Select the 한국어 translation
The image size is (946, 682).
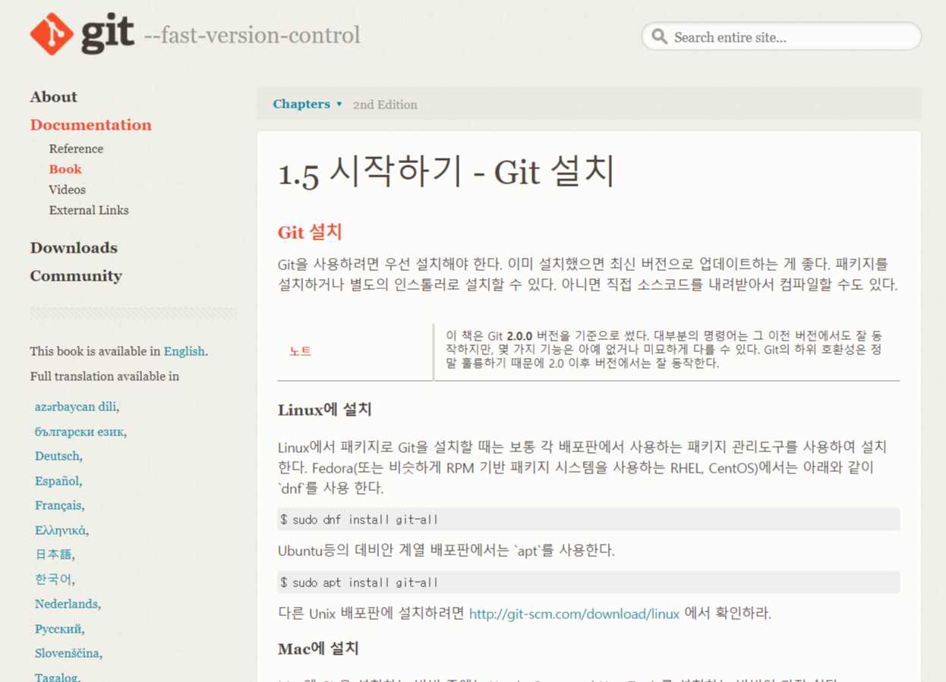[x=53, y=579]
